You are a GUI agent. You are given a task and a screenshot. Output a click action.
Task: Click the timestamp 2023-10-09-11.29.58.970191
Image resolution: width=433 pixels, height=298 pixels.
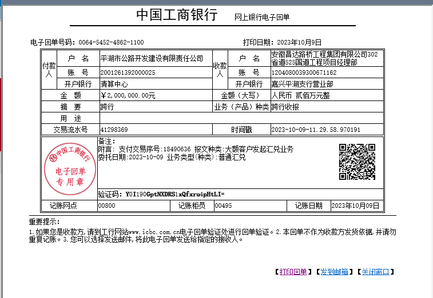(316, 130)
